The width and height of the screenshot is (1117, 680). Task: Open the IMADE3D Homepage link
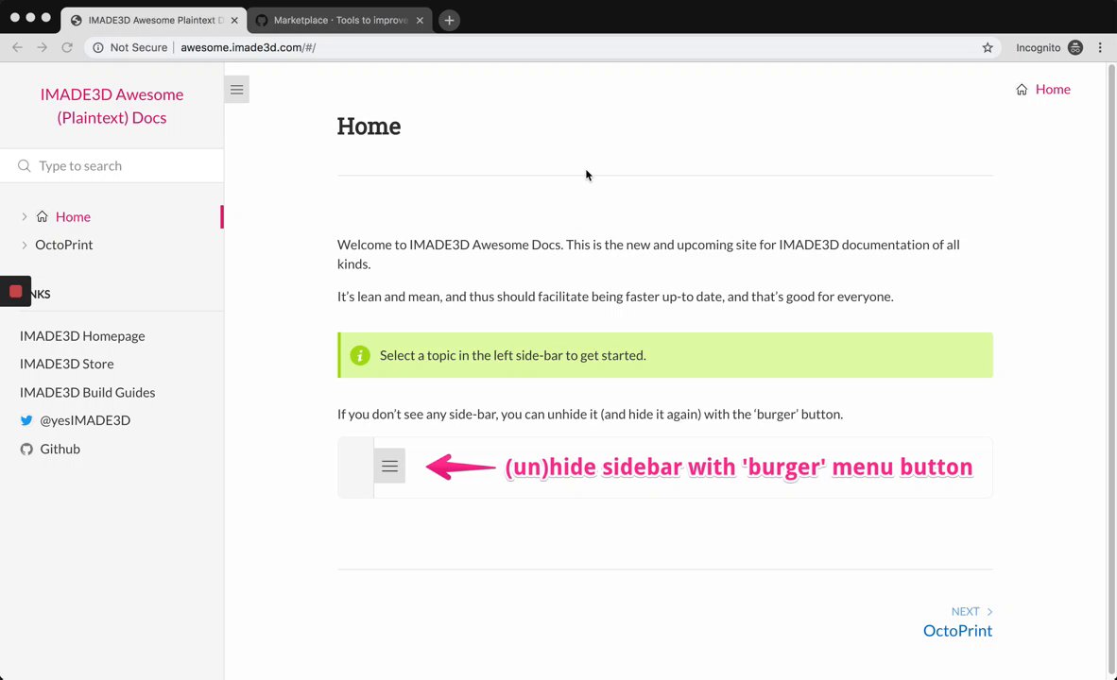pyautogui.click(x=82, y=336)
